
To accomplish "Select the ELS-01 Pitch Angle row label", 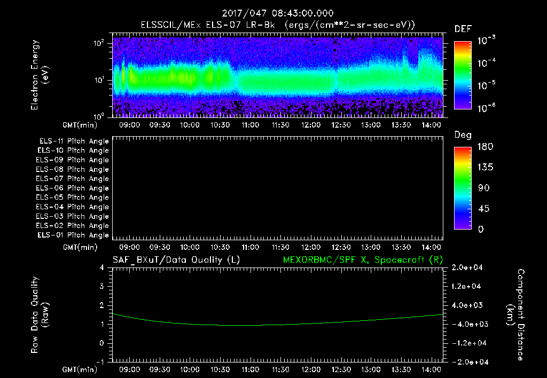I will click(73, 235).
